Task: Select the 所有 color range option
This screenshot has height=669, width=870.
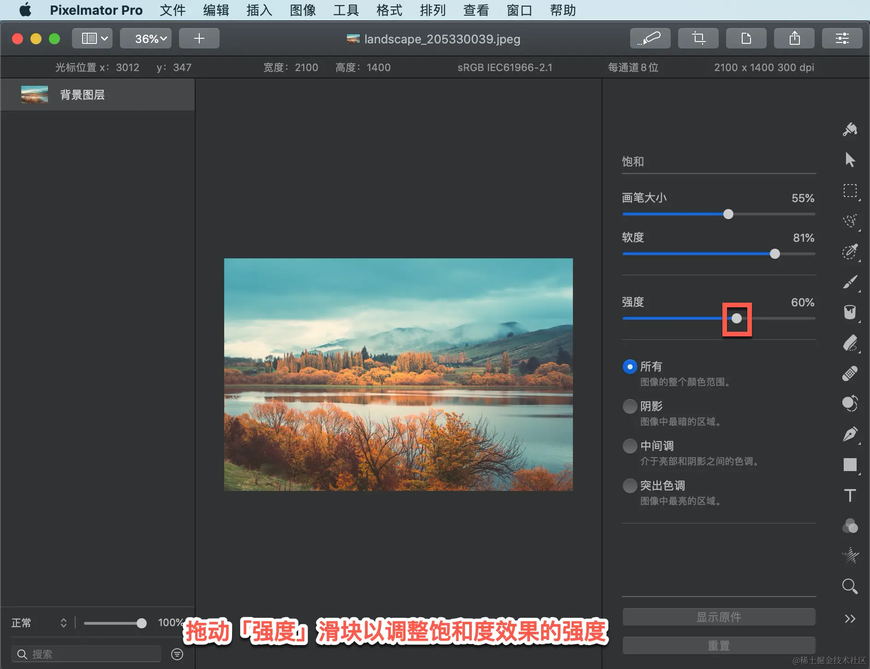Action: 630,367
